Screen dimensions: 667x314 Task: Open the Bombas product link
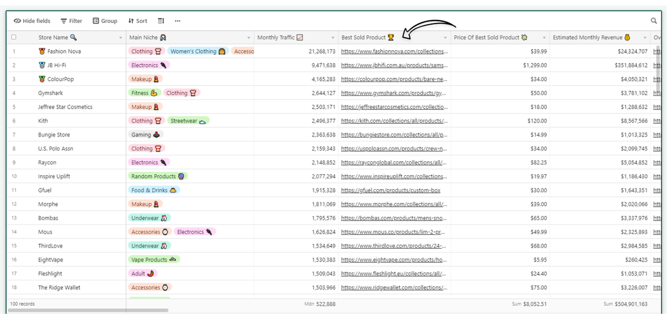pos(394,218)
